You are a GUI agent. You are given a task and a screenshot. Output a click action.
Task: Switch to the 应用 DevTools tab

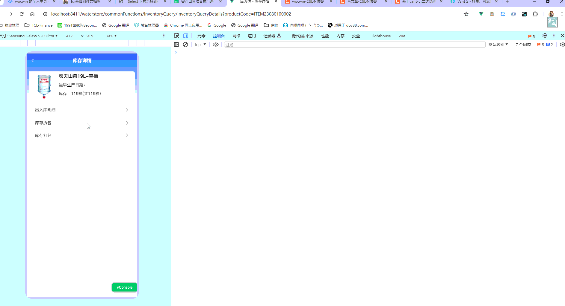(x=252, y=36)
